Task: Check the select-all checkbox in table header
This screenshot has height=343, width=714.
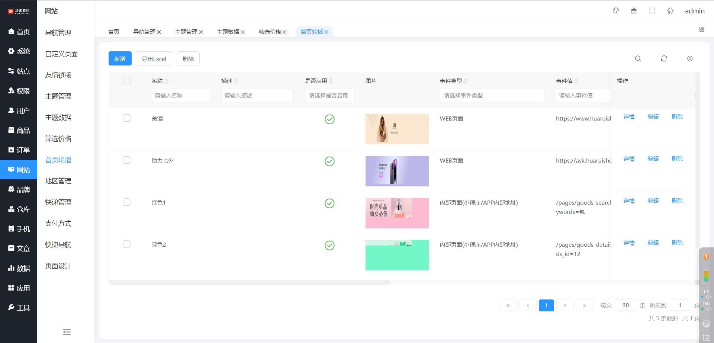Action: (x=126, y=81)
